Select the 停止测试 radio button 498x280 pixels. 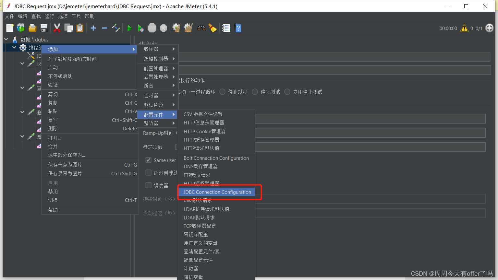(255, 92)
